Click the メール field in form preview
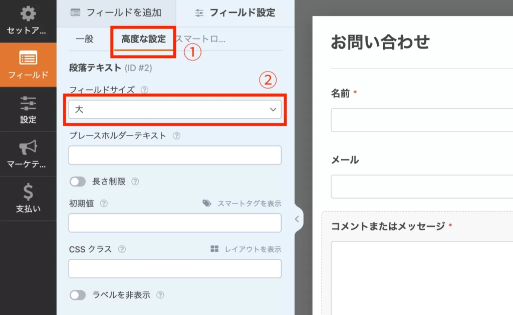The height and width of the screenshot is (315, 513). point(422,186)
